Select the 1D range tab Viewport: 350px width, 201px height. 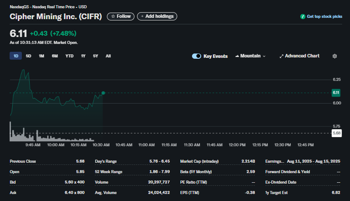(16, 56)
